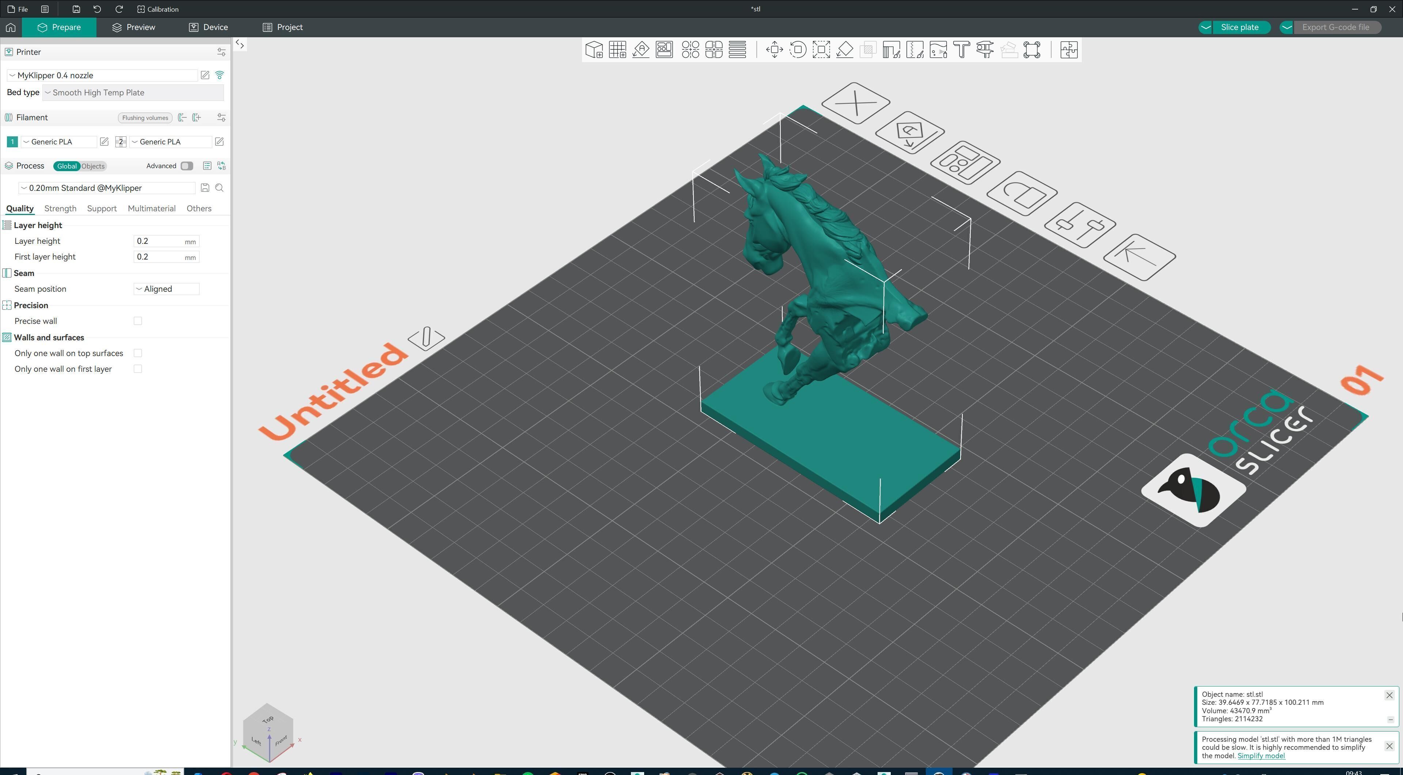Save the process preset
This screenshot has width=1403, height=775.
coord(205,188)
